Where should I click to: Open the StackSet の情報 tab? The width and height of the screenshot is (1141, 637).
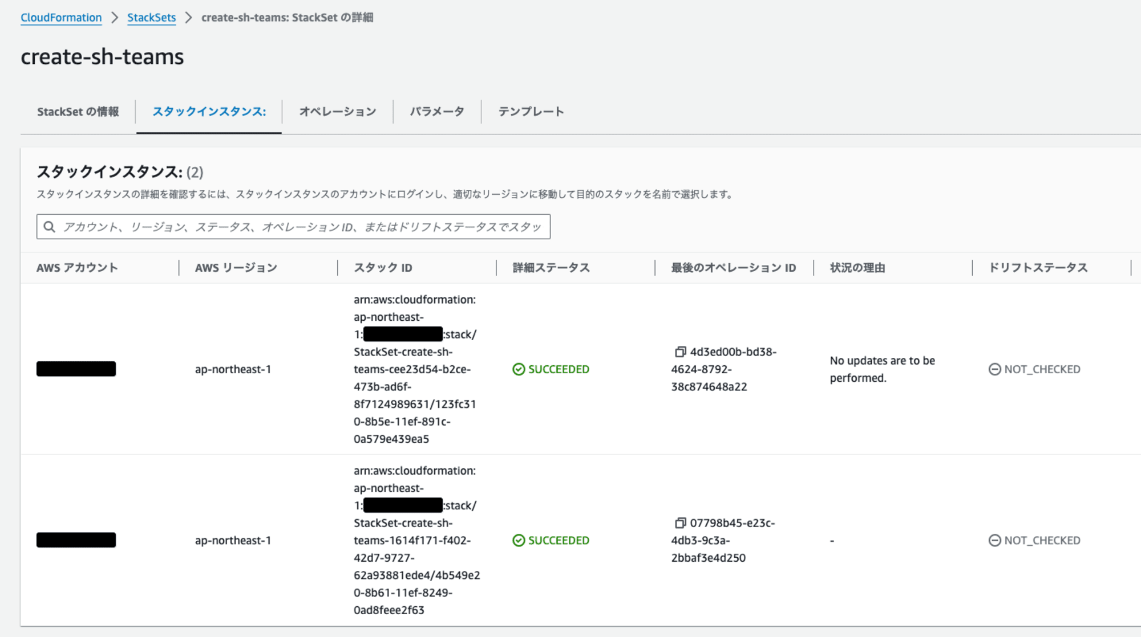coord(78,112)
